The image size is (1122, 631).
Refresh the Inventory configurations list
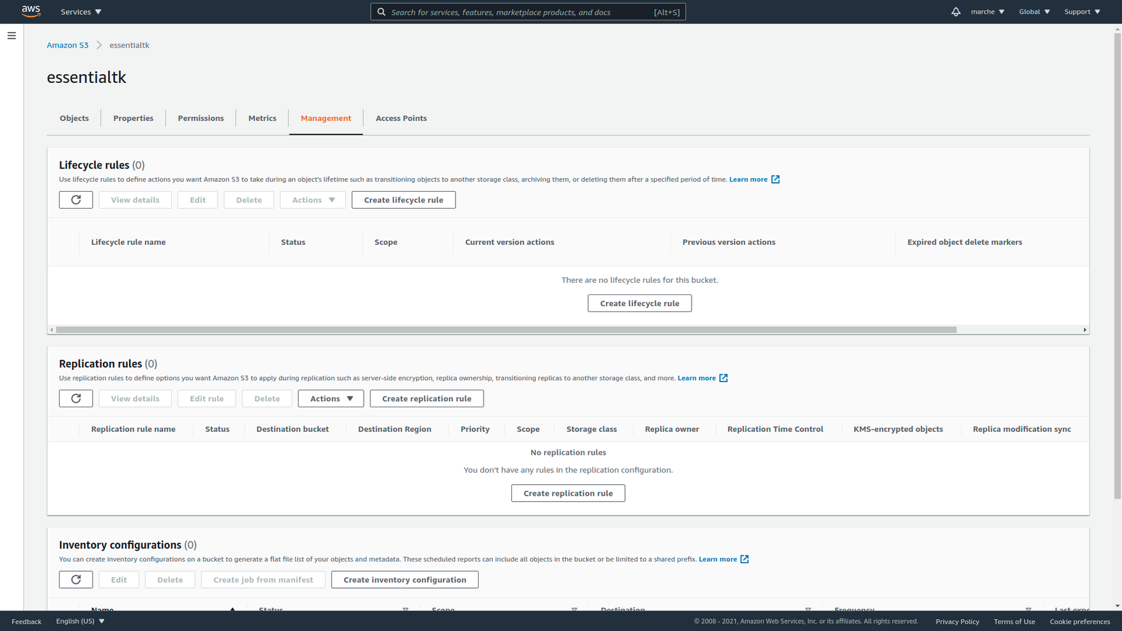[x=76, y=579]
